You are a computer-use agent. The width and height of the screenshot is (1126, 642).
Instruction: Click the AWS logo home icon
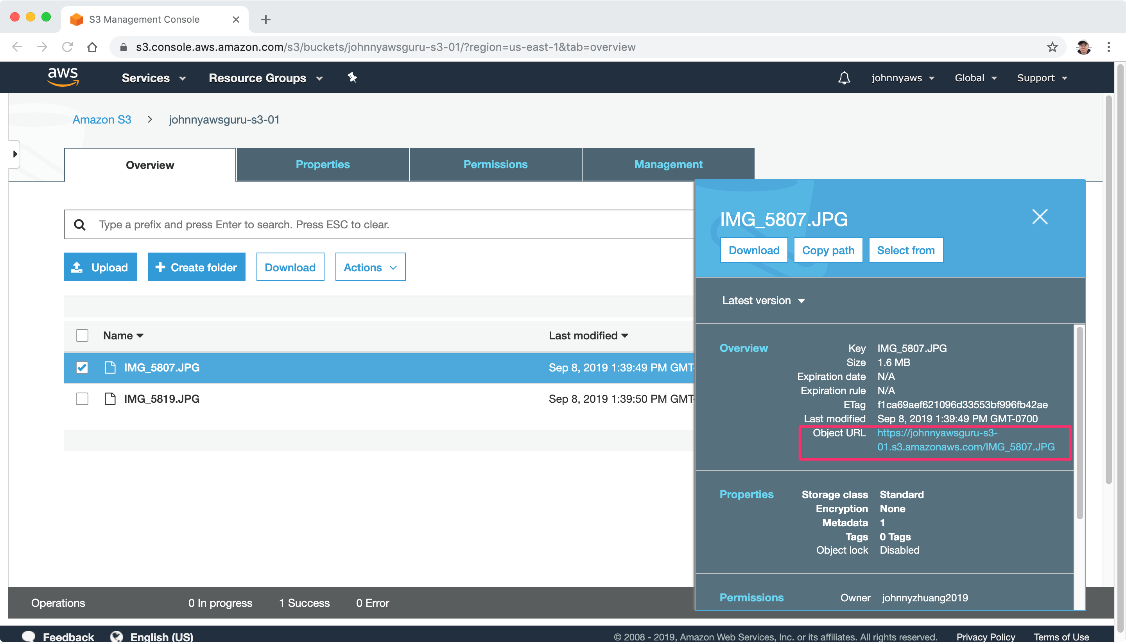tap(63, 77)
